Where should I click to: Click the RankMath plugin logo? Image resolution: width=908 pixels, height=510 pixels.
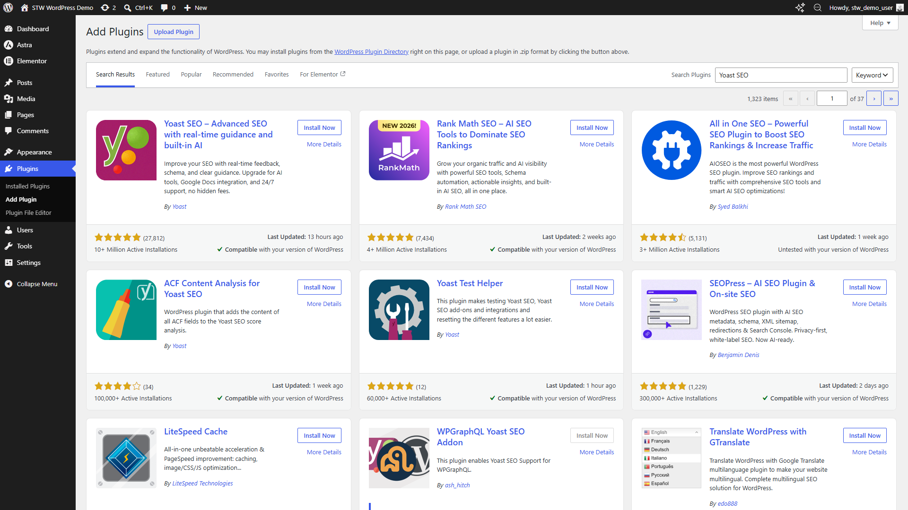tap(399, 150)
